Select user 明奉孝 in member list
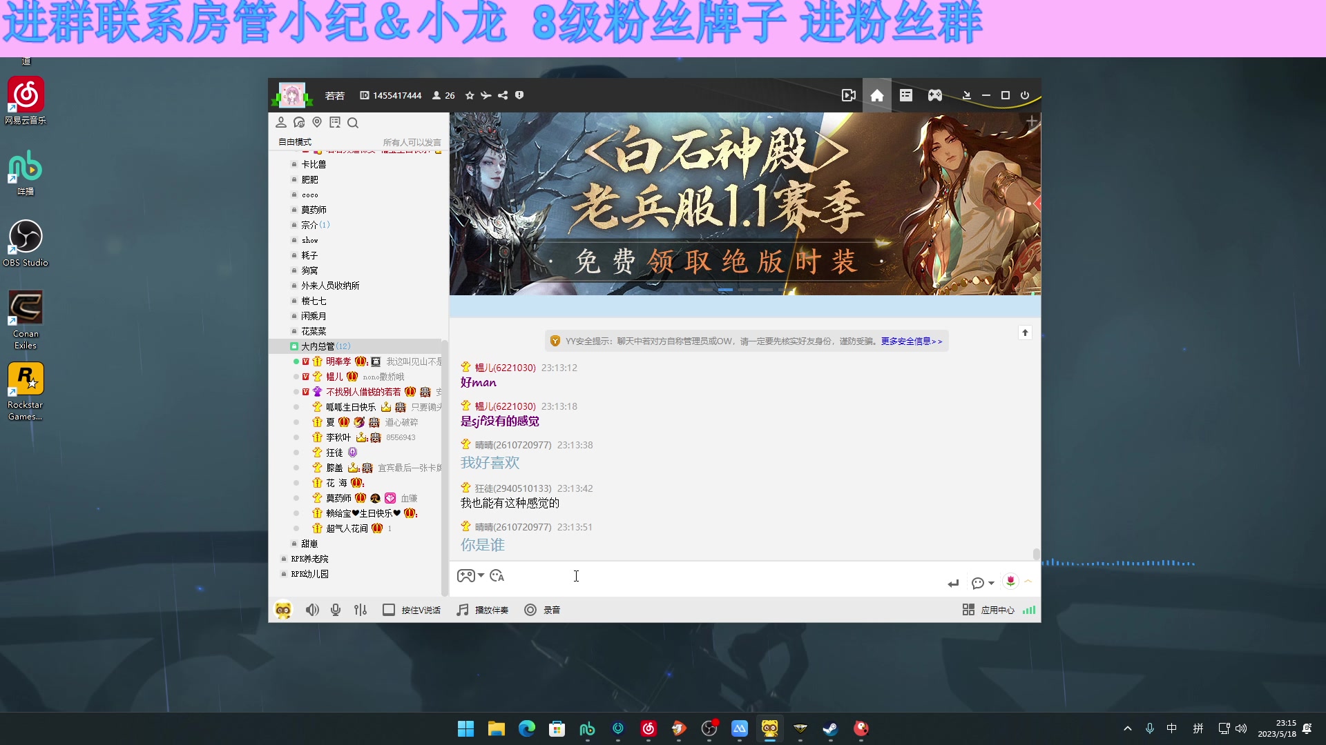The height and width of the screenshot is (745, 1326). 338,361
